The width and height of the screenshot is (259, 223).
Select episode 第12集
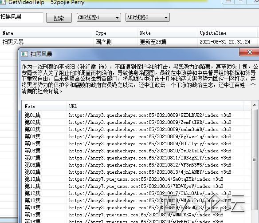point(33,193)
